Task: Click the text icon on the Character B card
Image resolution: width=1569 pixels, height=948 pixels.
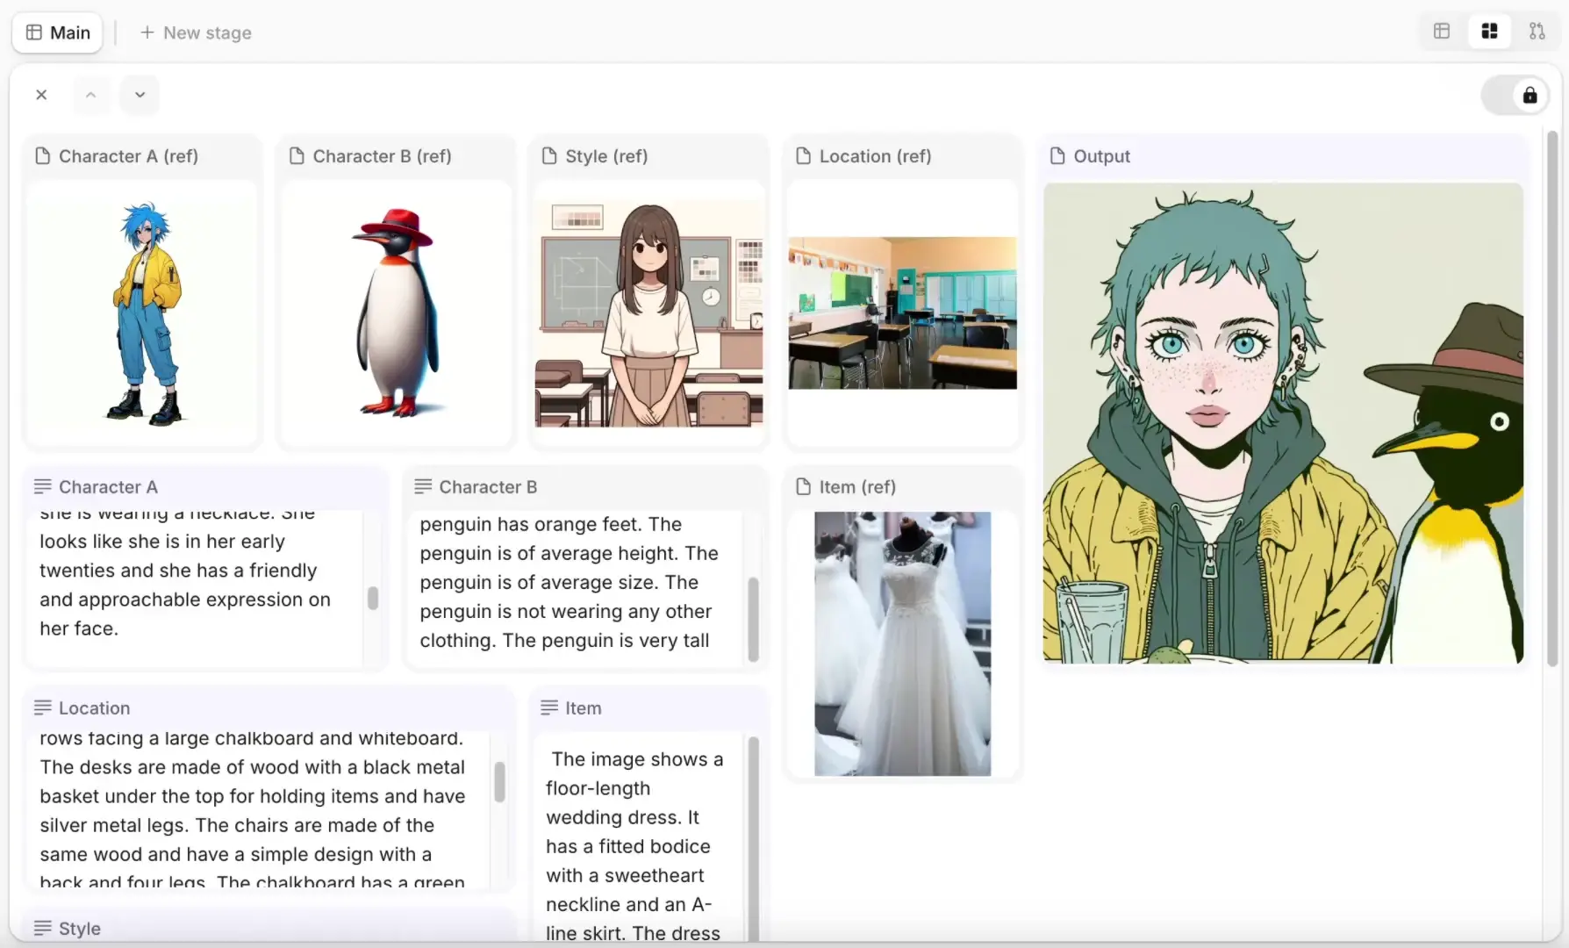Action: (x=423, y=486)
